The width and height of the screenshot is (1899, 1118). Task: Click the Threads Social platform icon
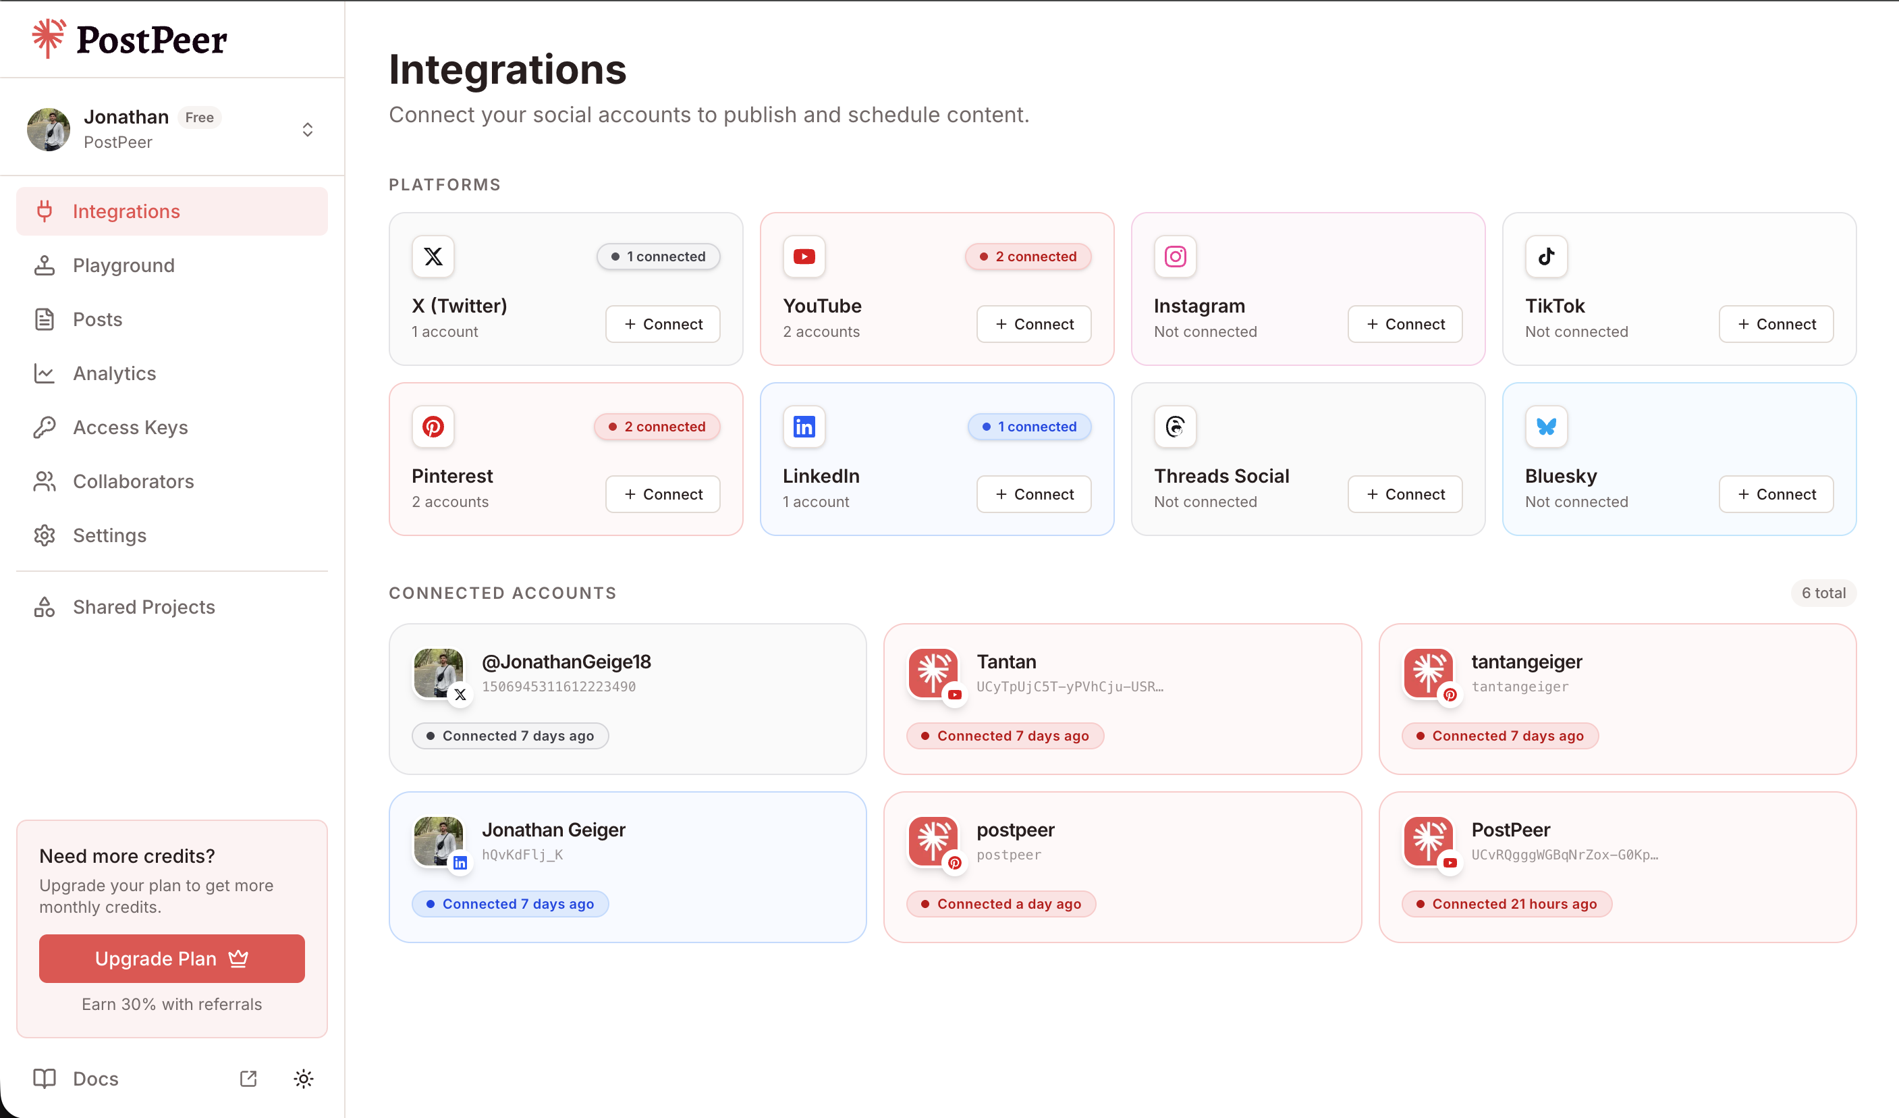(x=1175, y=427)
